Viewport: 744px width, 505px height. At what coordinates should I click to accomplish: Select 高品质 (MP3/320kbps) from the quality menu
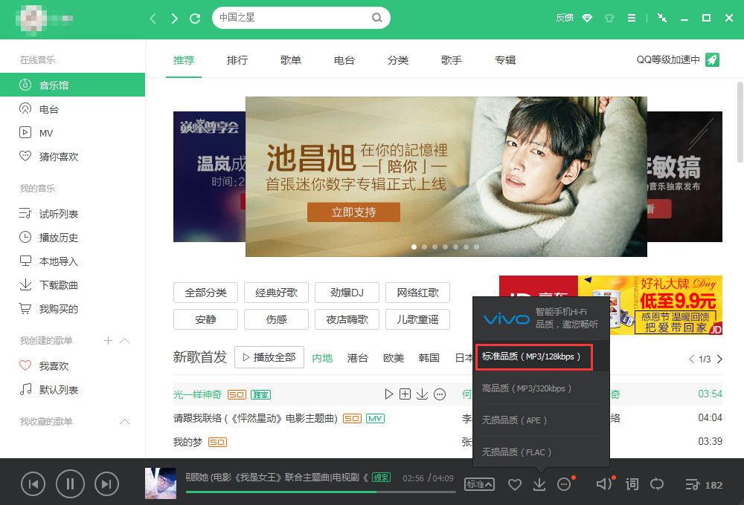527,388
